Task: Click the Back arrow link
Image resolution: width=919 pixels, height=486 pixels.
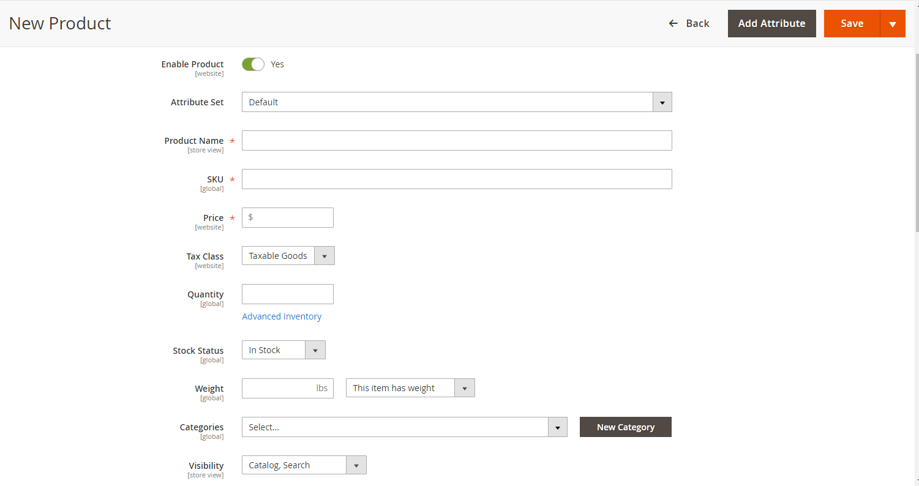Action: (689, 23)
